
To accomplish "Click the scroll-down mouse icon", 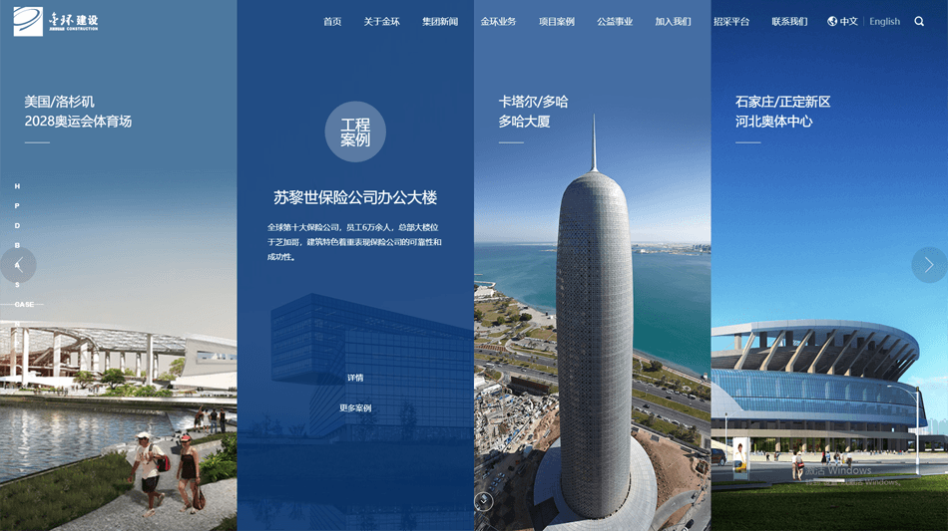I will tap(484, 501).
